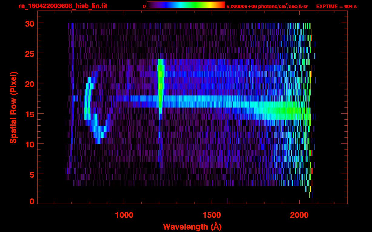This screenshot has width=372, height=232.
Task: Click the red end of the color bar
Action: [x=221, y=5]
